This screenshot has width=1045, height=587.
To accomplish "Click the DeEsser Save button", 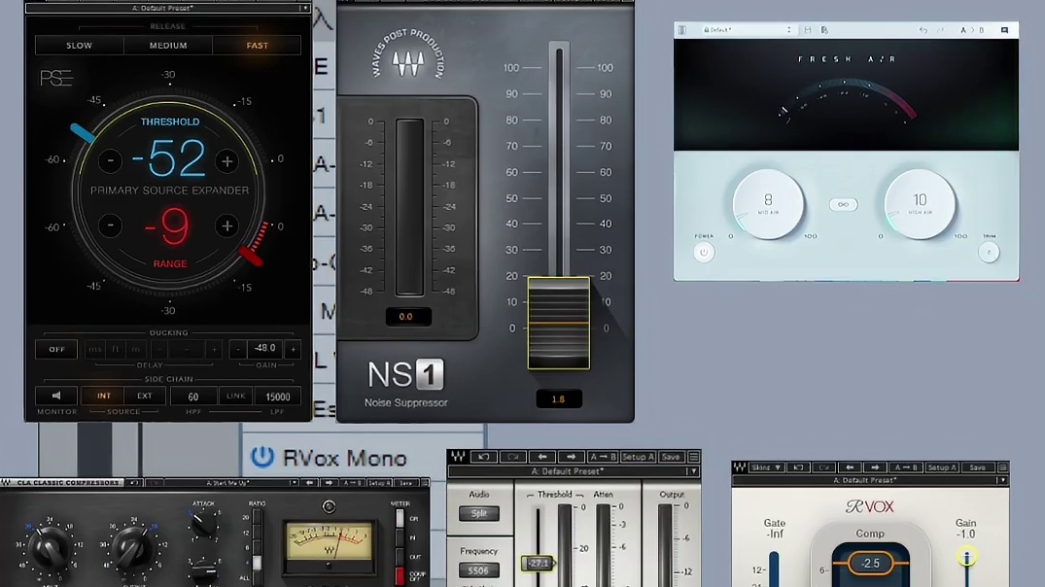I will 671,457.
